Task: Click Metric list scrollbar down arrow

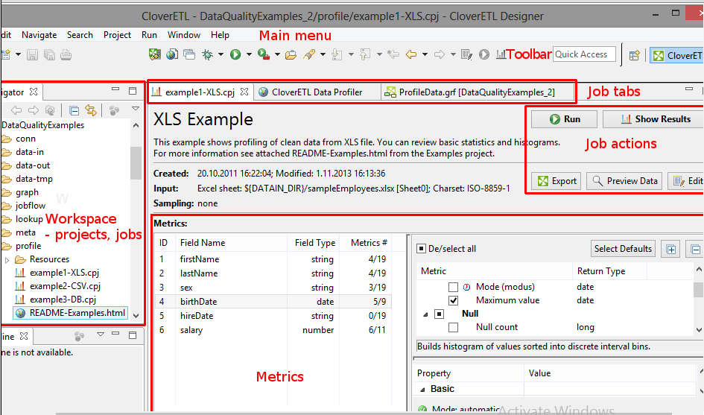Action: click(699, 329)
